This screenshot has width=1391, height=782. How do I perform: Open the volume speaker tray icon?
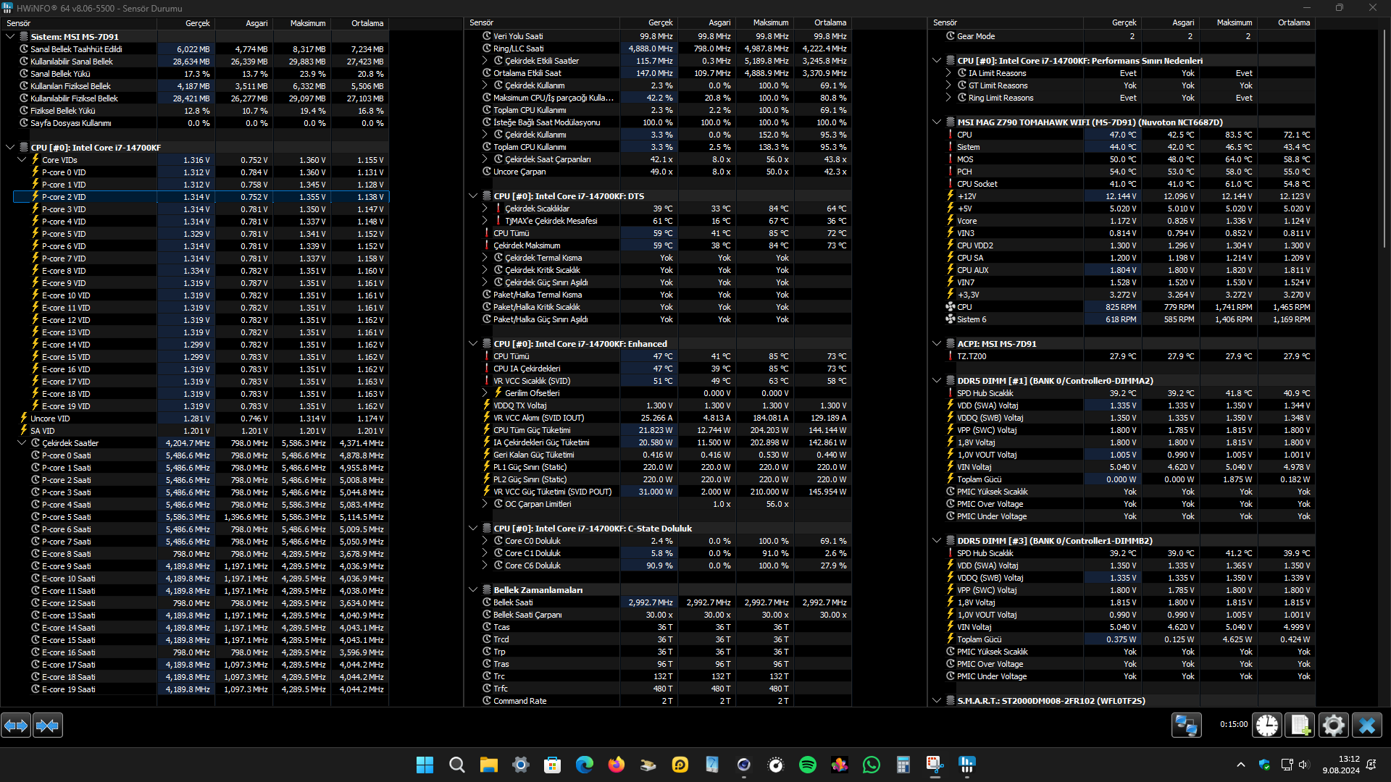pos(1304,765)
